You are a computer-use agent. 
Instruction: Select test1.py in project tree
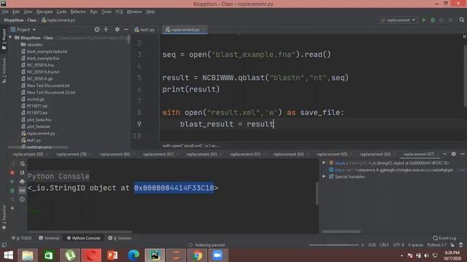[x=34, y=140]
